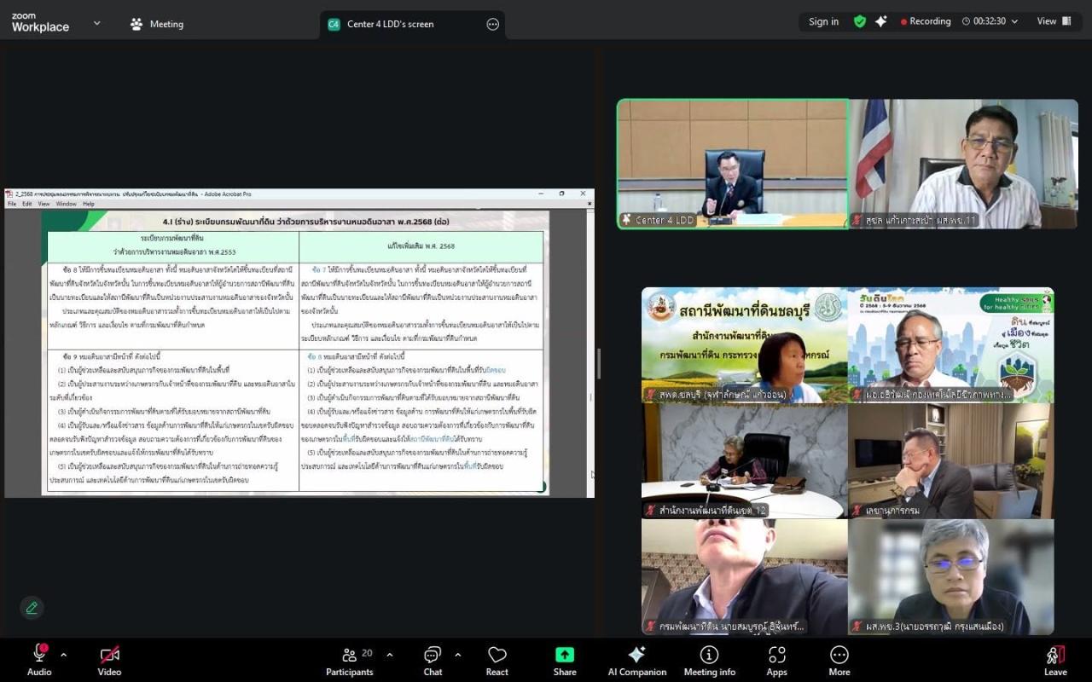Open the Chat panel
The image size is (1092, 682).
(x=433, y=659)
